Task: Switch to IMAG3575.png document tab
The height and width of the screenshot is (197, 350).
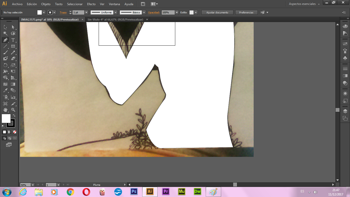Action: pos(50,19)
